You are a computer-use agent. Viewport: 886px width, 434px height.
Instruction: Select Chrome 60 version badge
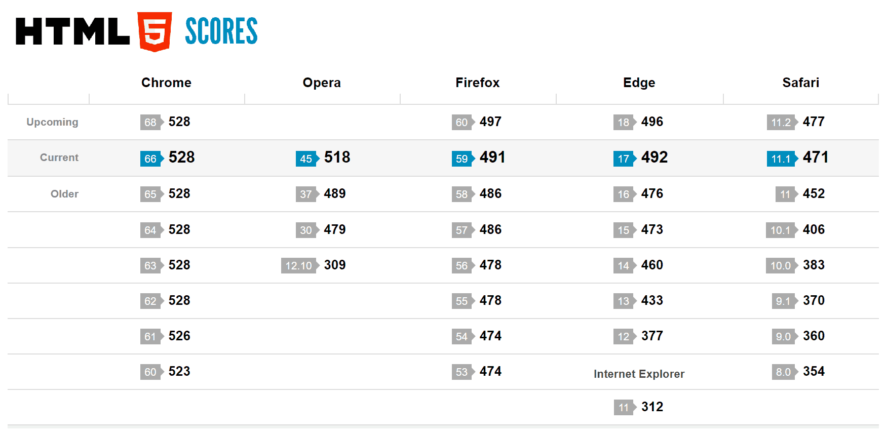click(151, 372)
